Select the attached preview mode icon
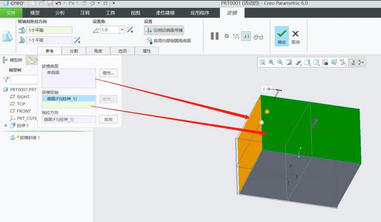 click(x=246, y=36)
